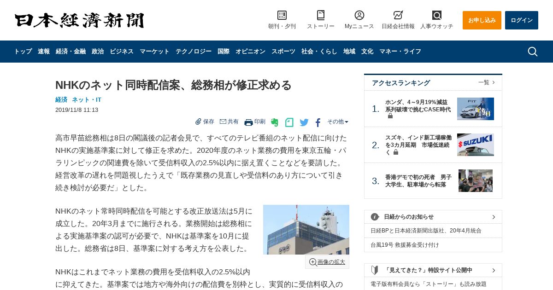Click the アクセスランキング heading
553x290 pixels.
click(401, 83)
